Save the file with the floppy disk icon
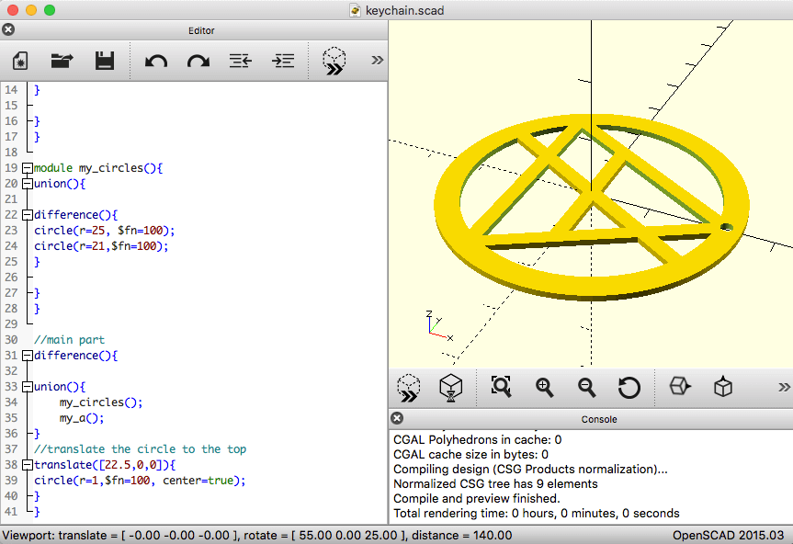Viewport: 793px width, 544px height. click(104, 62)
